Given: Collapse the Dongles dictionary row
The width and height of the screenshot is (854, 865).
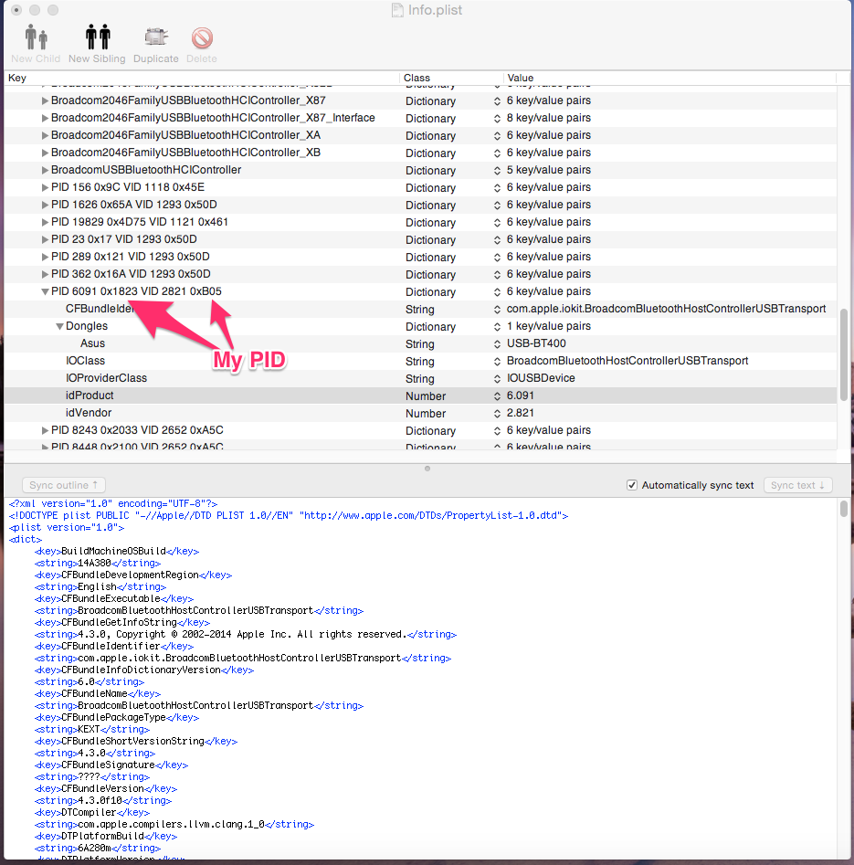Looking at the screenshot, I should [59, 327].
